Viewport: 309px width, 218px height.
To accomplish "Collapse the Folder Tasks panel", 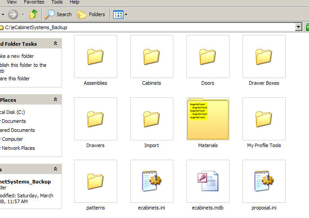I will [x=56, y=44].
